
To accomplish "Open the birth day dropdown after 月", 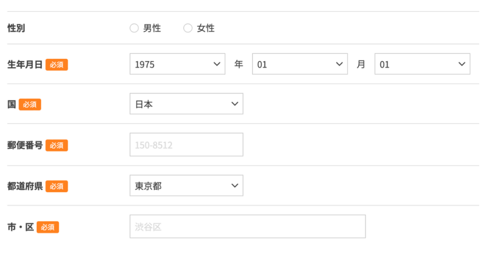I will coord(422,64).
